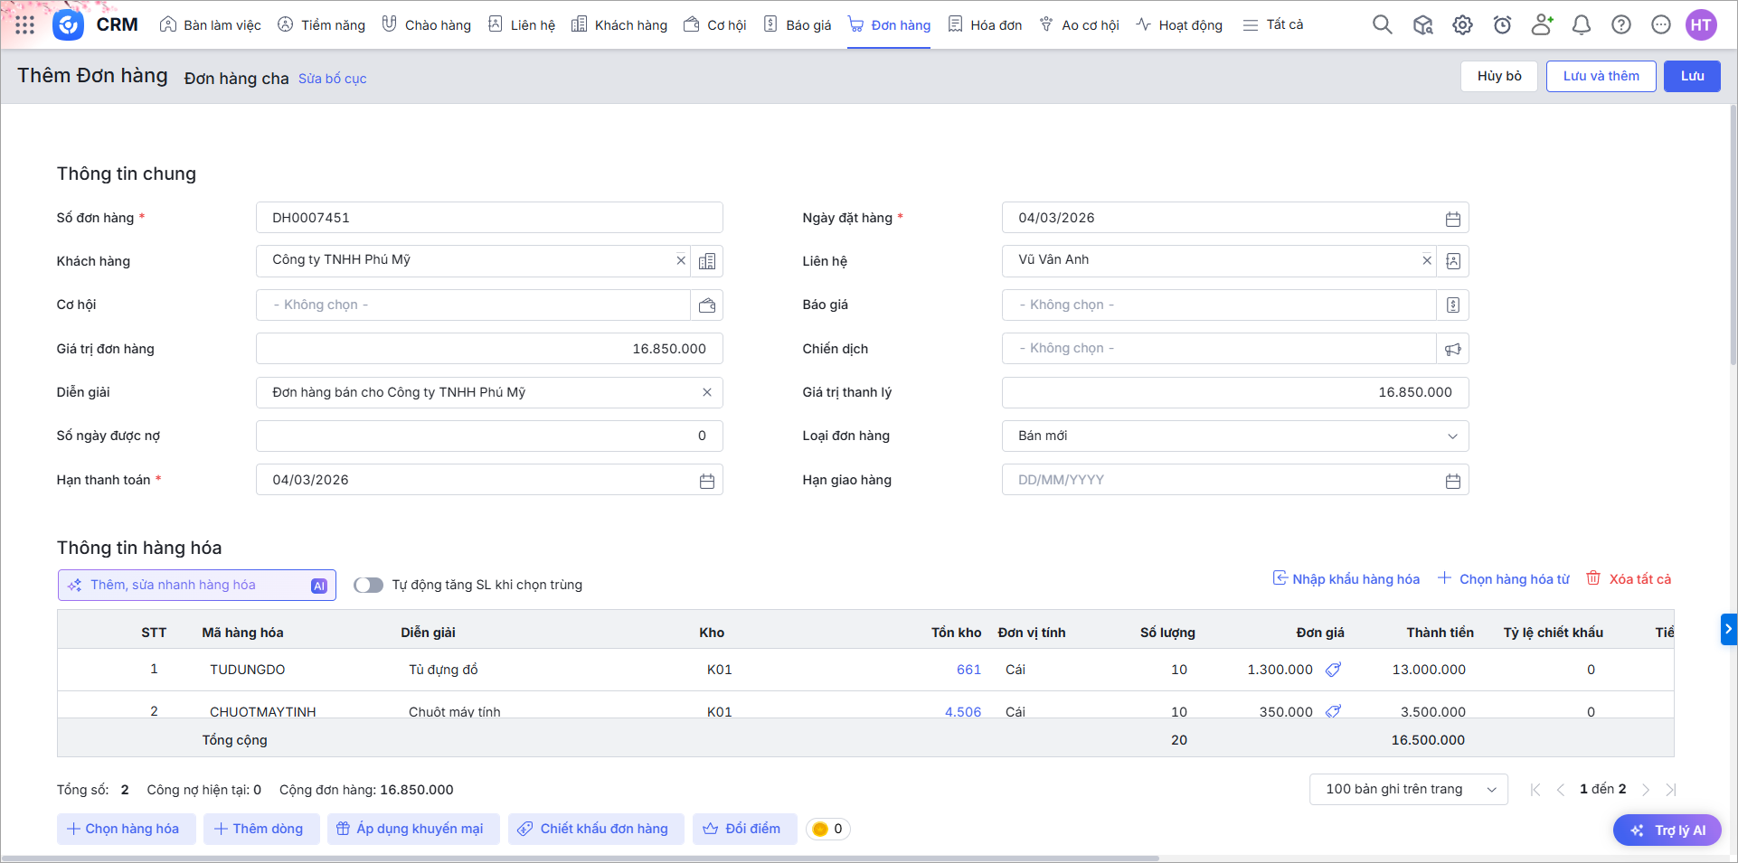Expand the right side panel arrow
Image resolution: width=1738 pixels, height=863 pixels.
[x=1728, y=629]
